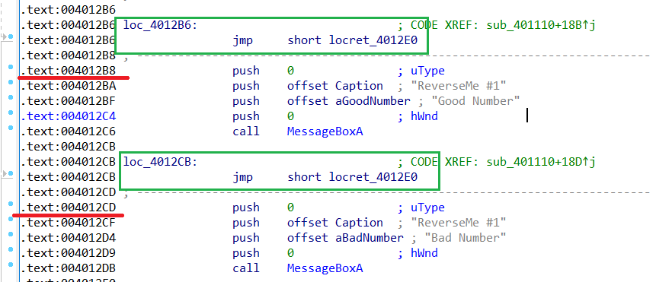Image resolution: width=672 pixels, height=282 pixels.
Task: Select second MessageBoxA call after Bad Number
Action: point(325,268)
